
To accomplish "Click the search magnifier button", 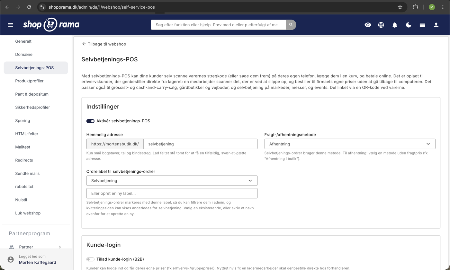I will point(291,25).
